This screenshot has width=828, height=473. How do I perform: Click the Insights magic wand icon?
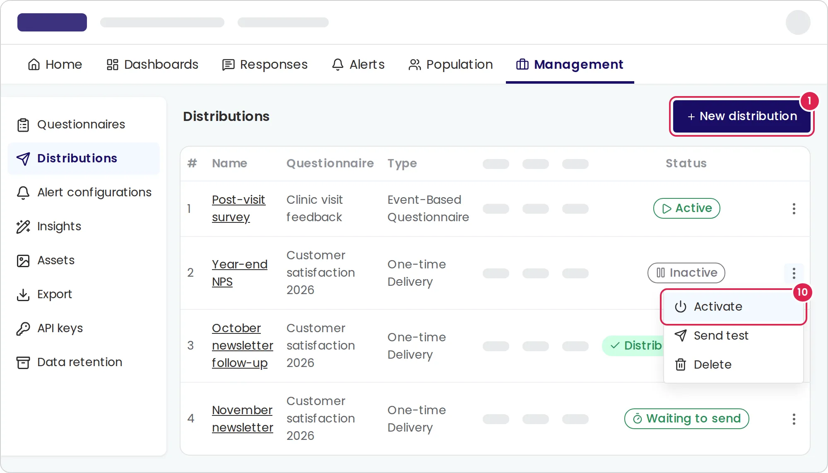click(x=23, y=227)
